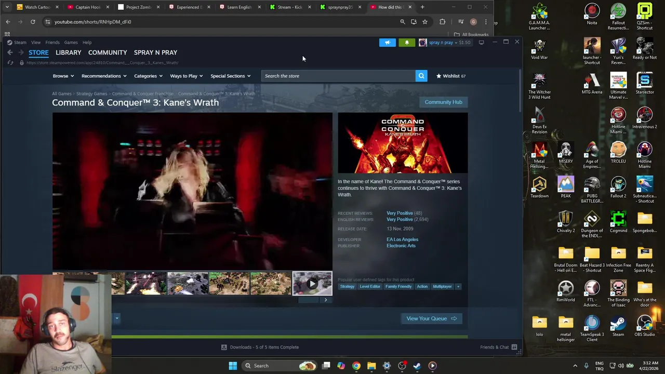
Task: Expand the Special Sections dropdown
Action: (230, 76)
